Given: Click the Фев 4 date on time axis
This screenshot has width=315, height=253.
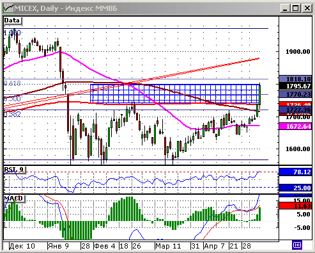Looking at the screenshot, I should 105,246.
